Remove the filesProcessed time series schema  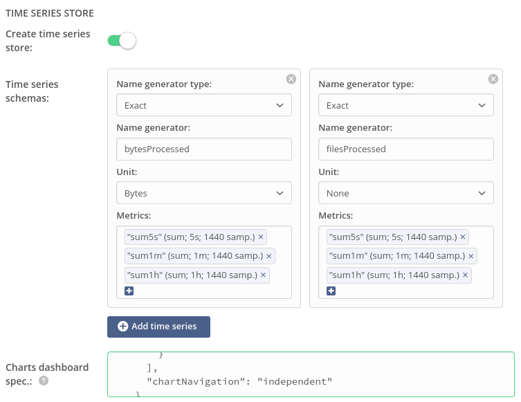(x=493, y=79)
